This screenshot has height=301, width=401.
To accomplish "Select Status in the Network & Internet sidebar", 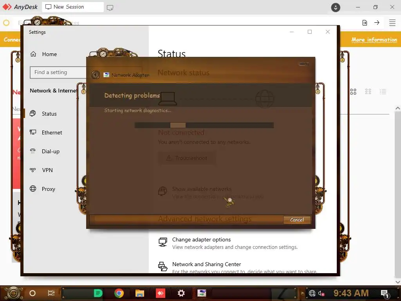I will click(x=49, y=114).
